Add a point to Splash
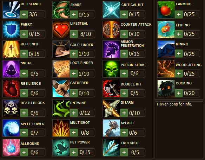The height and width of the screenshot is (160, 205). (x=124, y=133)
